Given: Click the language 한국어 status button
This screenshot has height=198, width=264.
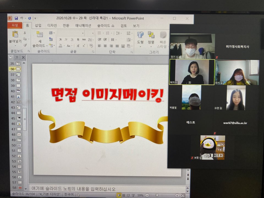Looking at the screenshot, I should 69,194.
